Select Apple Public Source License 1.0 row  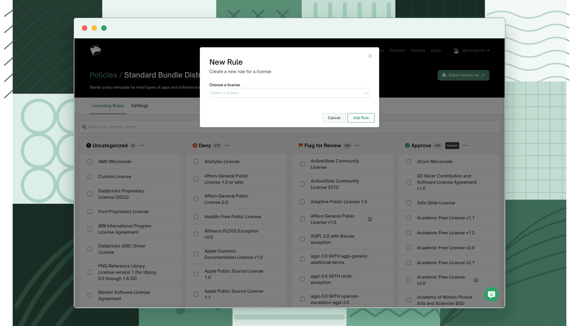[x=236, y=274]
